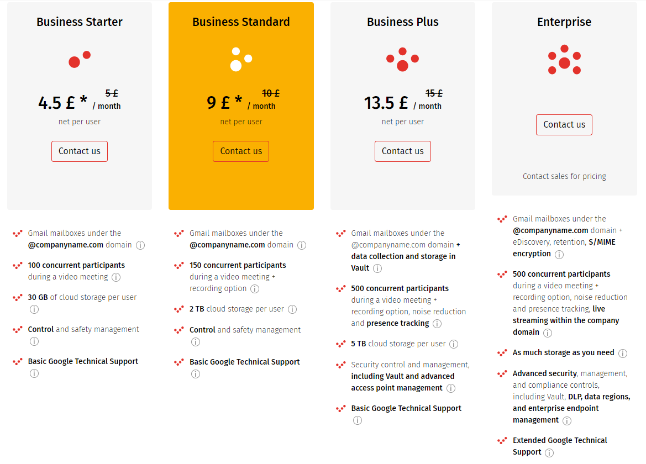Open info icon beside As much storage as you need

tap(623, 354)
